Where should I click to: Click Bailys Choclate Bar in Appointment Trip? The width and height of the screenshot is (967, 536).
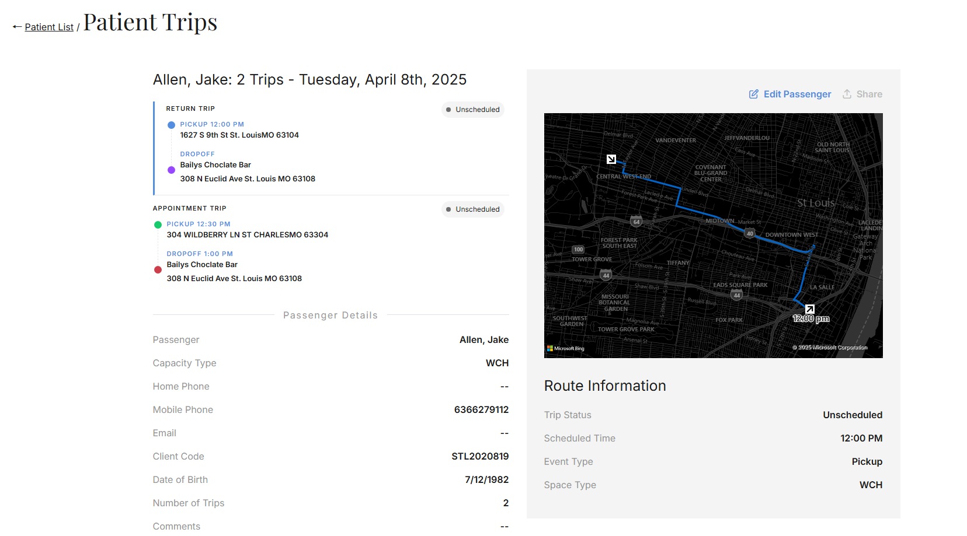tap(202, 265)
